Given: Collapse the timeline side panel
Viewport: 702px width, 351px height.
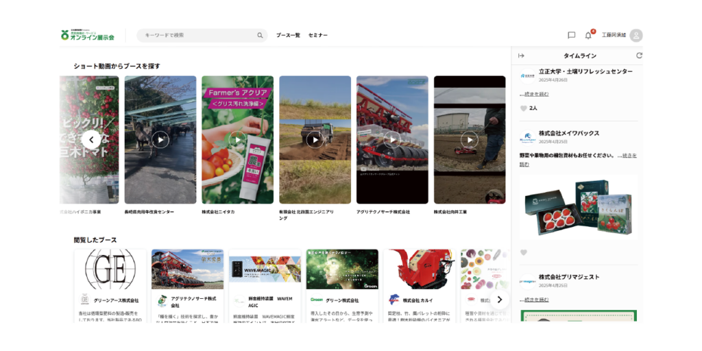Looking at the screenshot, I should pos(521,56).
